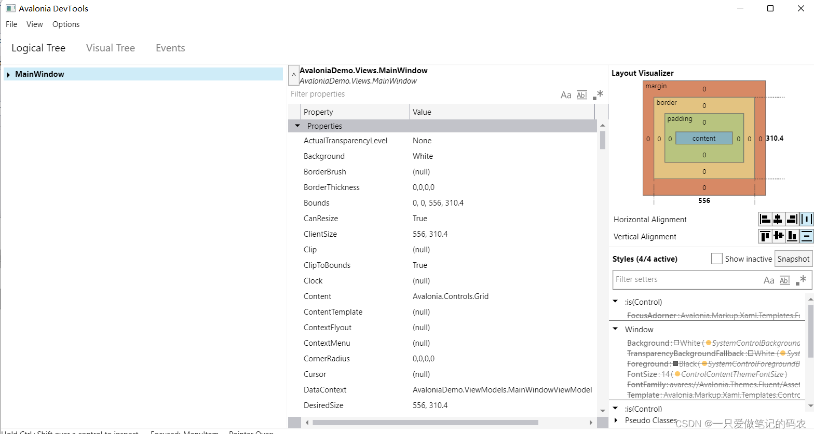Click the Value column header
Viewport: 814px width, 434px height.
[x=502, y=112]
